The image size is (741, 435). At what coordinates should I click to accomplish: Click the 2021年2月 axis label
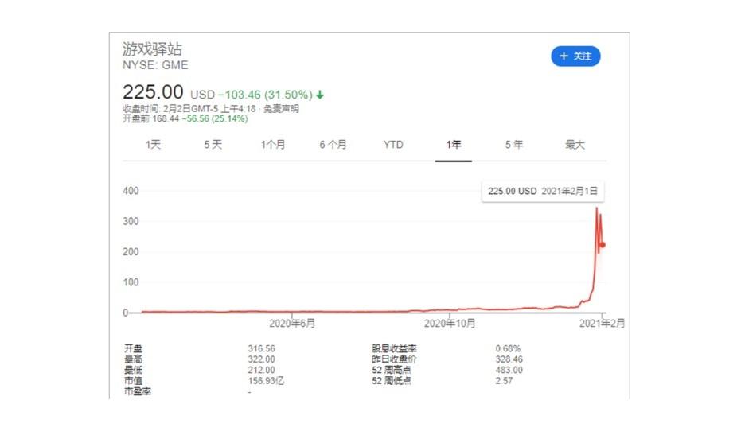pos(602,324)
